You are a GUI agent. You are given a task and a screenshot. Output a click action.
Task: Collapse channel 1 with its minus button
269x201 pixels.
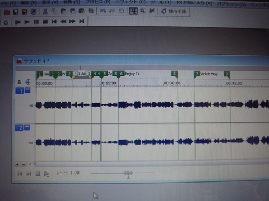pos(27,90)
